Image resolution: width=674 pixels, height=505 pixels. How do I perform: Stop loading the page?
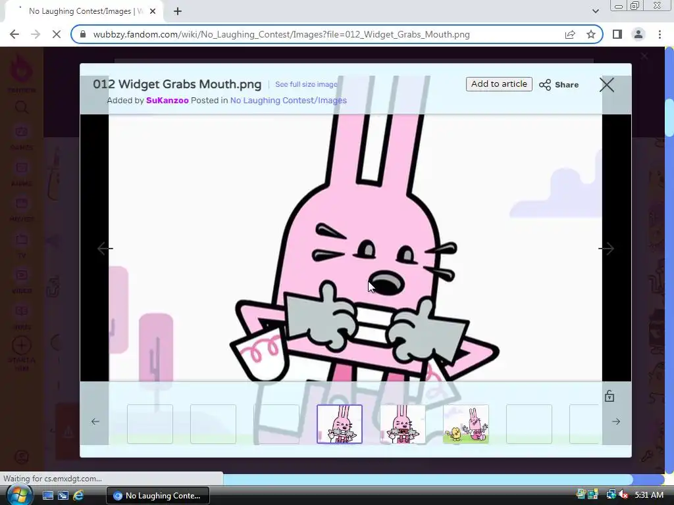point(57,34)
